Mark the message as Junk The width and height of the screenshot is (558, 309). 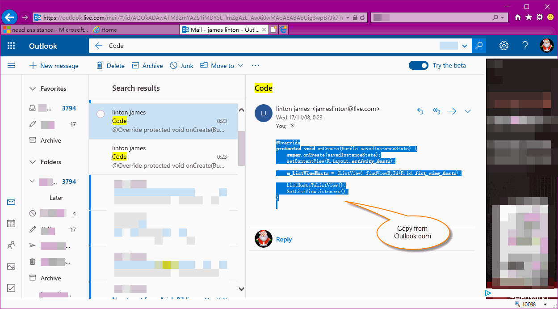181,66
